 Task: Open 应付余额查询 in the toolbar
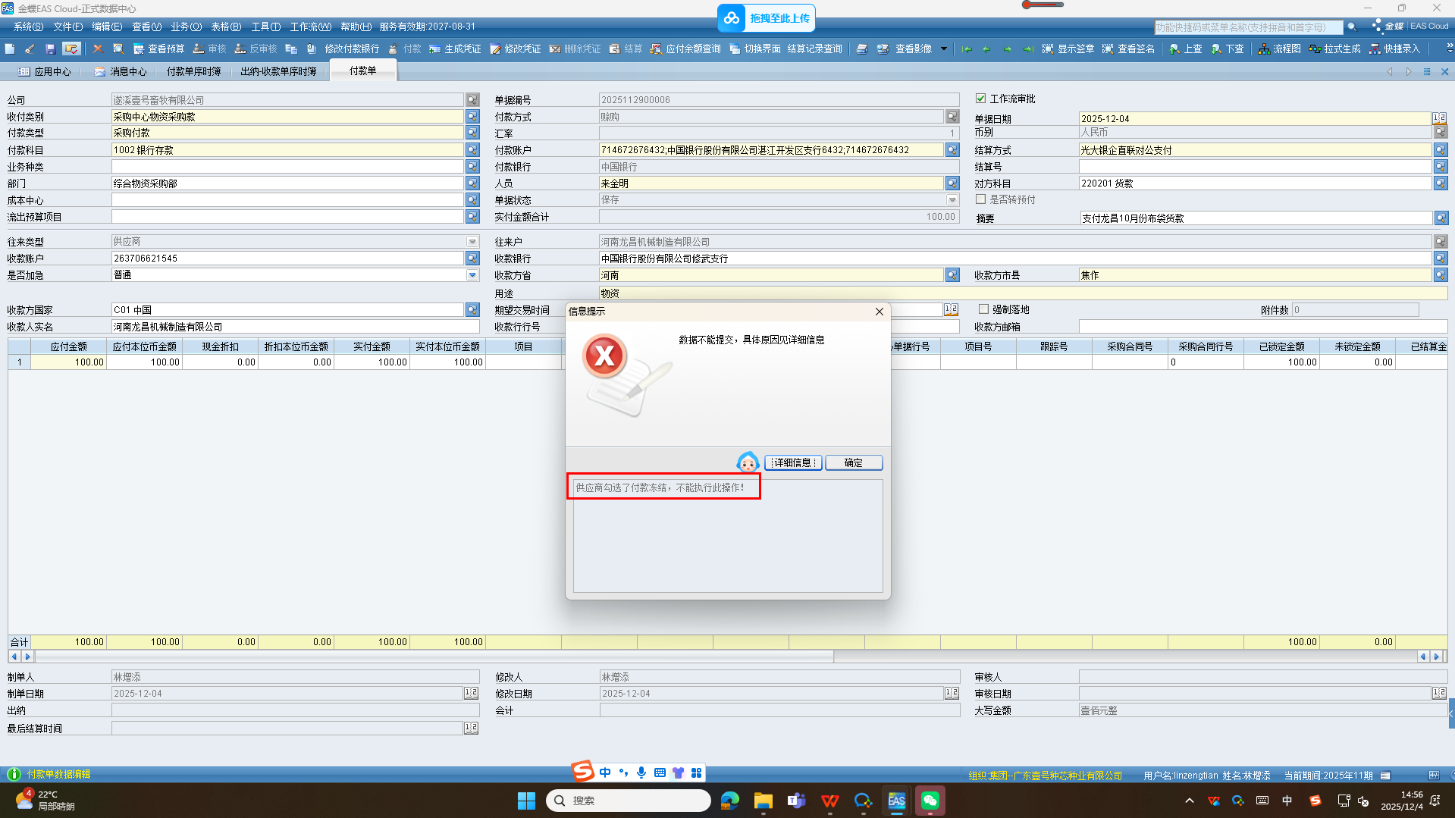point(686,49)
